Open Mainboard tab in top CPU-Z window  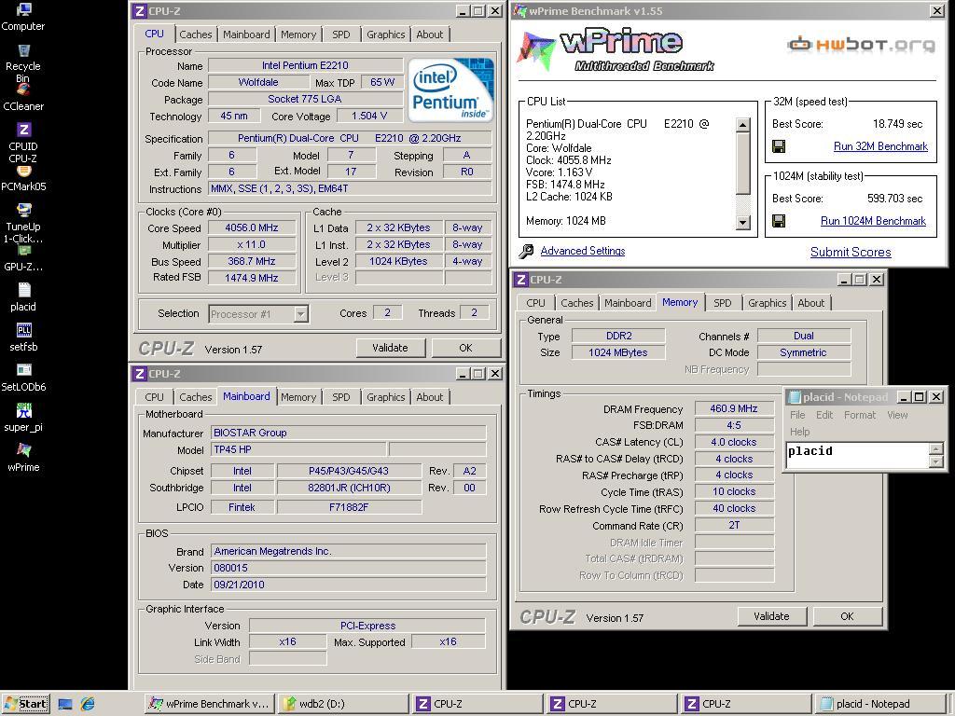pos(246,34)
